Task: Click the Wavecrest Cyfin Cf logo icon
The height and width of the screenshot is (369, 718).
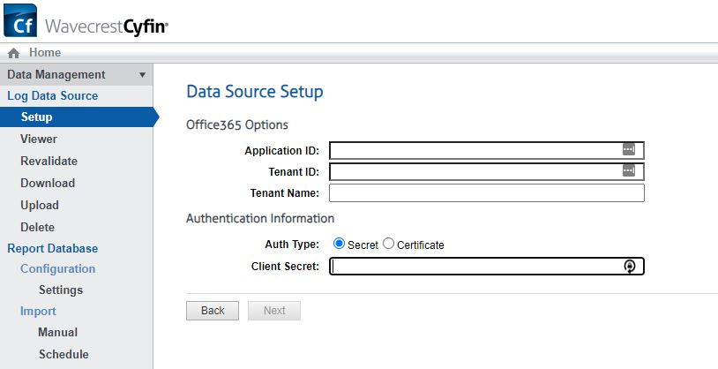Action: (19, 20)
